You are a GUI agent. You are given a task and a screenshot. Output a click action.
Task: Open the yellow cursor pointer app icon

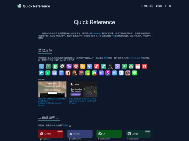tap(83, 66)
